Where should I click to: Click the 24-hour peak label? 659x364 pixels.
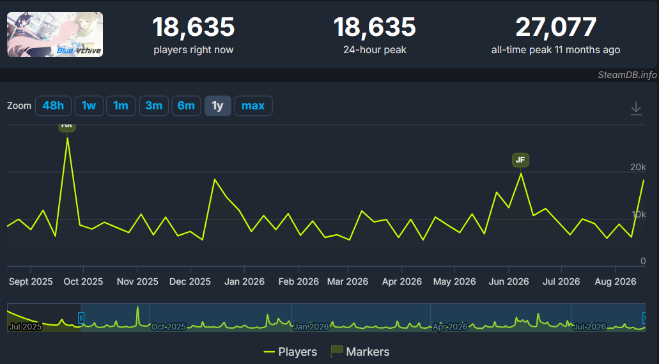[375, 50]
